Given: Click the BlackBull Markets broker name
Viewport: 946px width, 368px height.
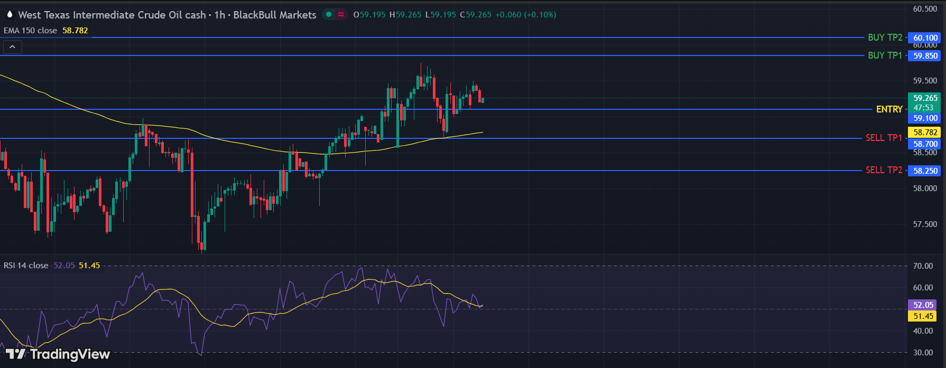Looking at the screenshot, I should 274,15.
